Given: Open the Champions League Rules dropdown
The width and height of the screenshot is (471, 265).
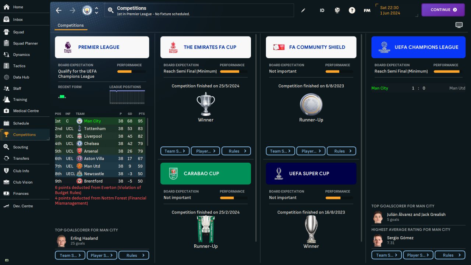Looking at the screenshot, I should 450,255.
